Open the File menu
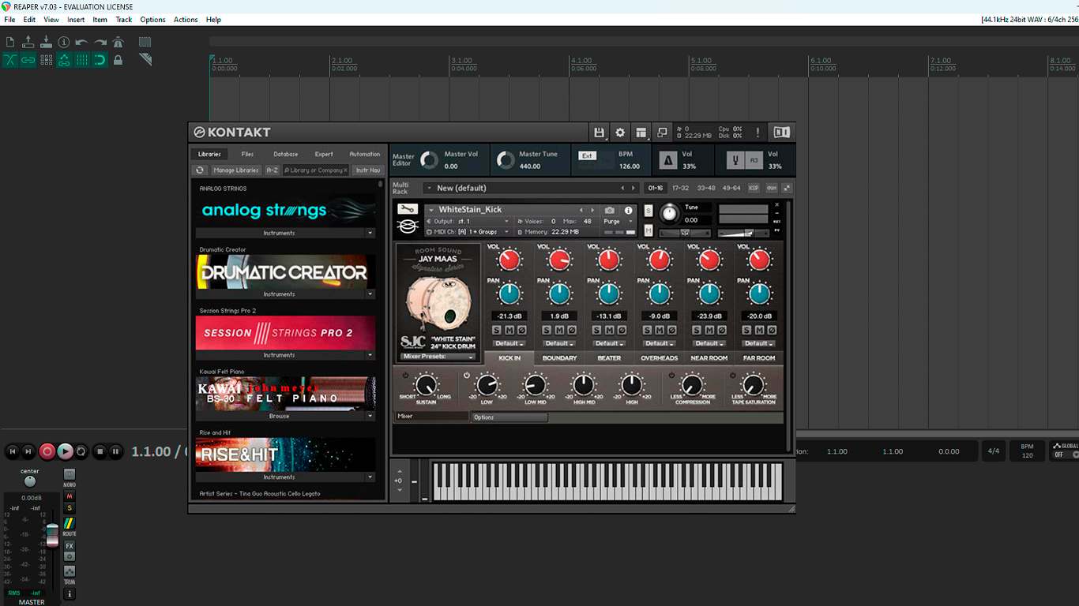This screenshot has height=606, width=1079. (9, 20)
